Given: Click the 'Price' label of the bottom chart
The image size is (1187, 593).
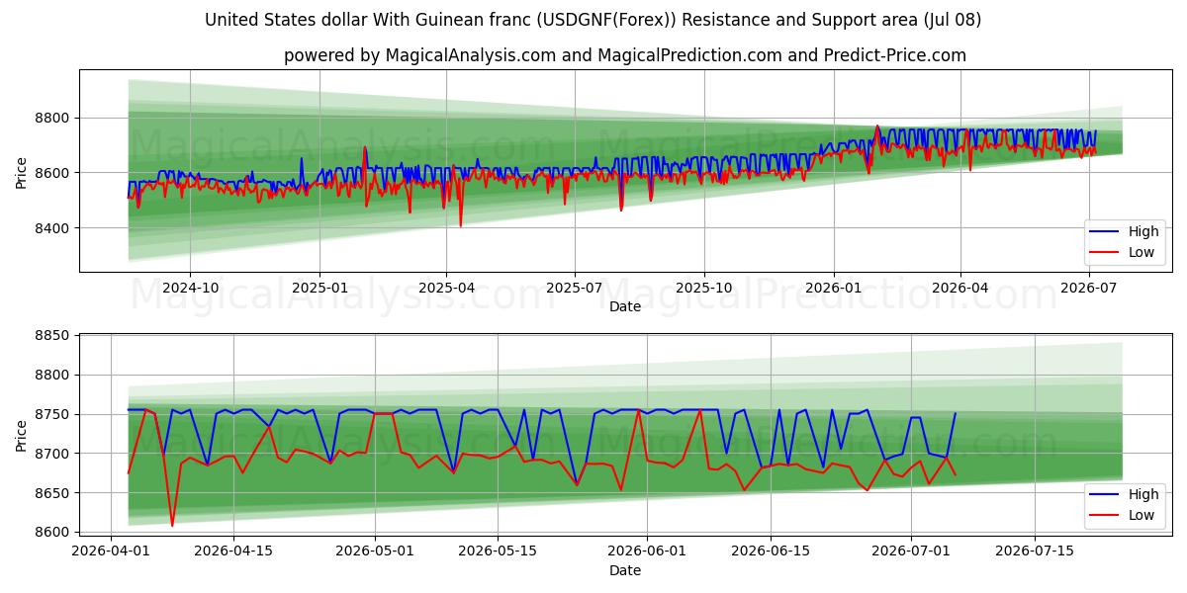Looking at the screenshot, I should click(x=22, y=435).
